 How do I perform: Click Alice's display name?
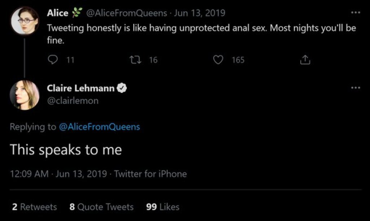coord(57,13)
